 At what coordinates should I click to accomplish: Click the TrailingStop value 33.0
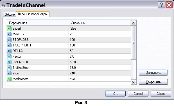73,68
